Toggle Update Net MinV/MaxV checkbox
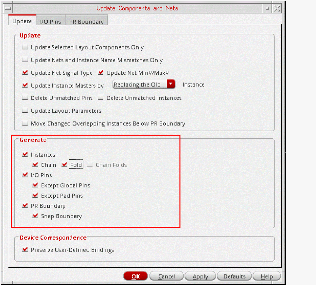 point(100,72)
